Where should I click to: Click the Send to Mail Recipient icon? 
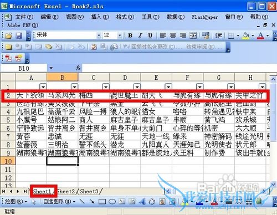(114, 47)
